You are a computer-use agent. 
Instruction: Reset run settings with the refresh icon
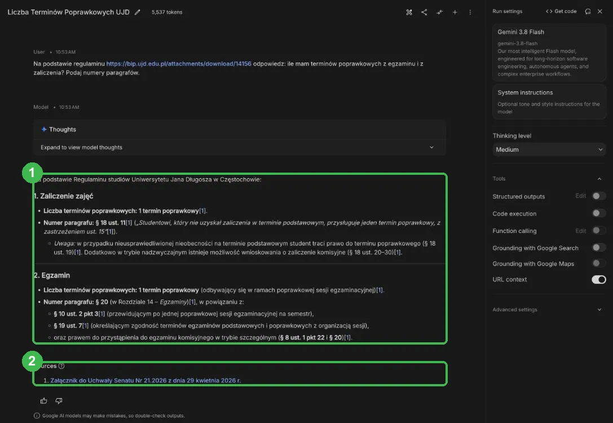pos(588,11)
